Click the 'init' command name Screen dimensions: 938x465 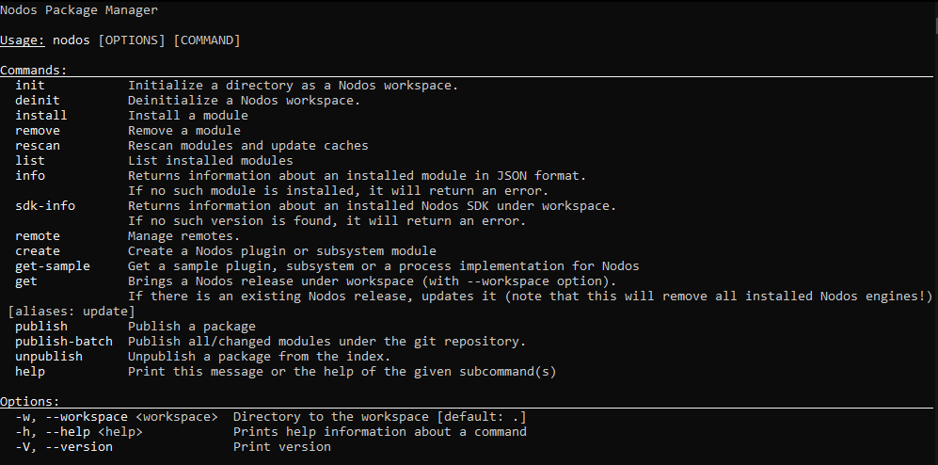point(30,86)
